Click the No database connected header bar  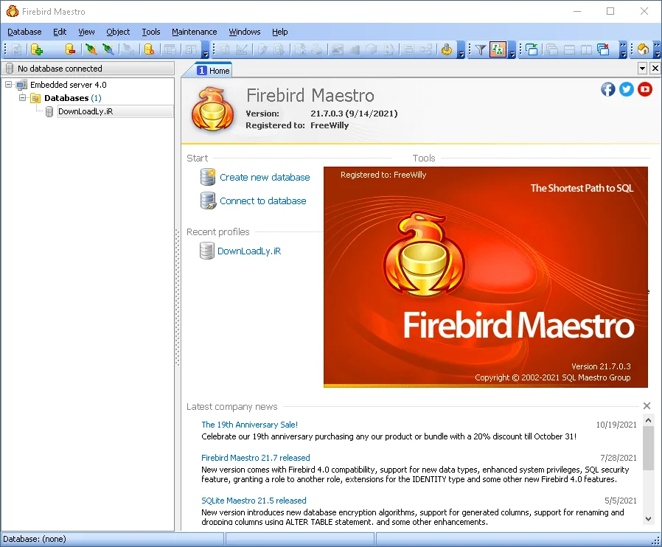88,69
